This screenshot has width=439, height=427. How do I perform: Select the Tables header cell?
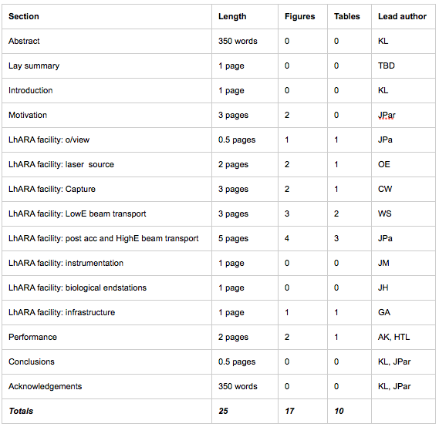coord(350,16)
